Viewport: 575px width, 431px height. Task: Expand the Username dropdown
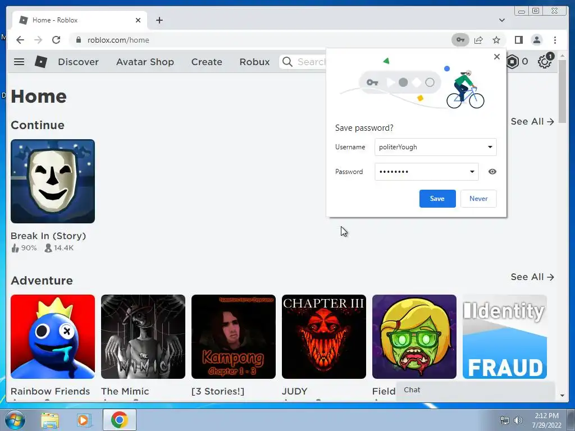tap(490, 147)
